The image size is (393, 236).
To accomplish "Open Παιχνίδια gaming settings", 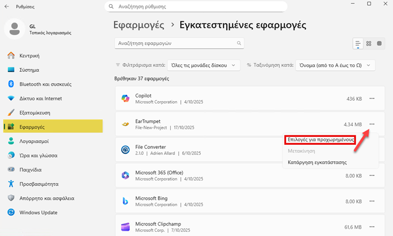I will coord(53,170).
